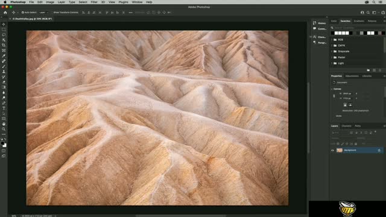Click the share icon in the options bar

point(383,13)
